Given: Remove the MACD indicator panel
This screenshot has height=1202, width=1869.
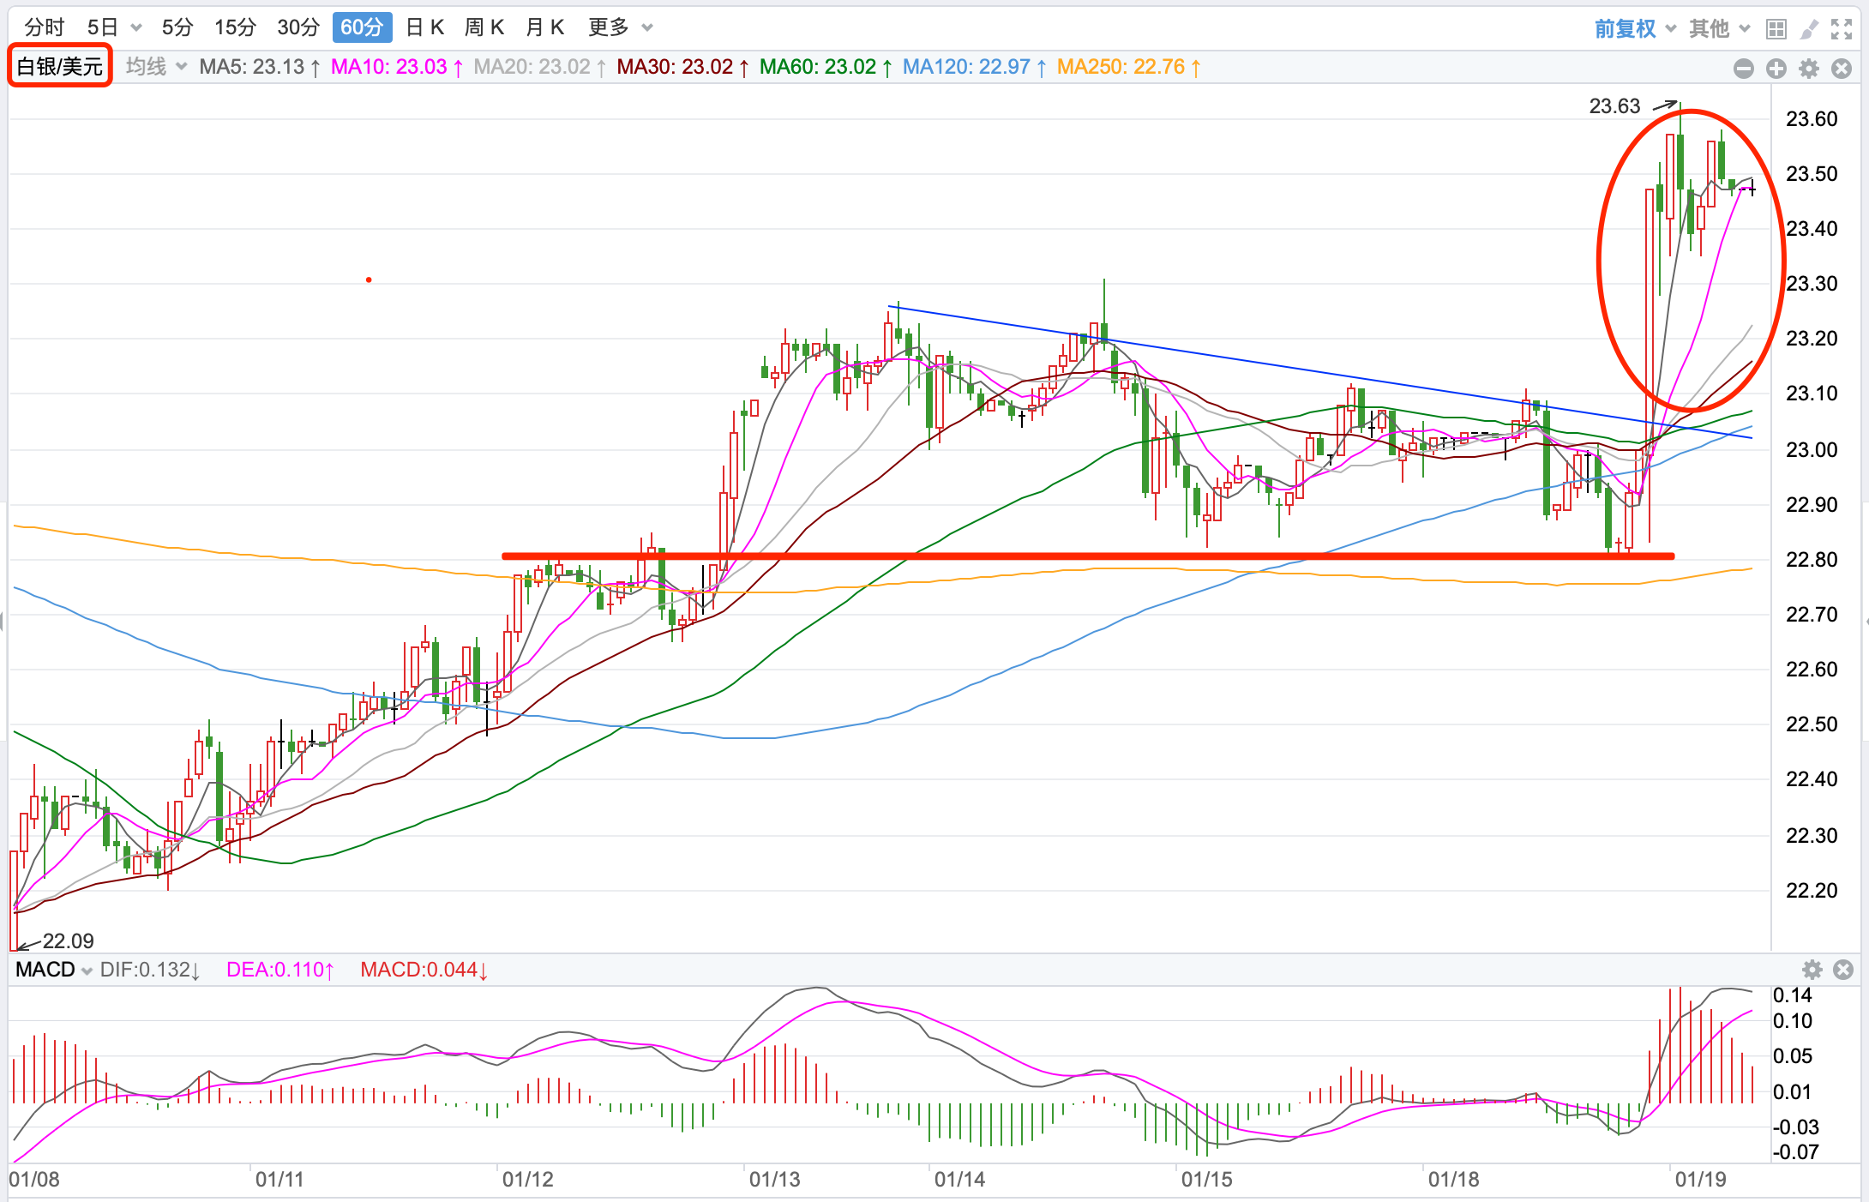Looking at the screenshot, I should click(1843, 970).
